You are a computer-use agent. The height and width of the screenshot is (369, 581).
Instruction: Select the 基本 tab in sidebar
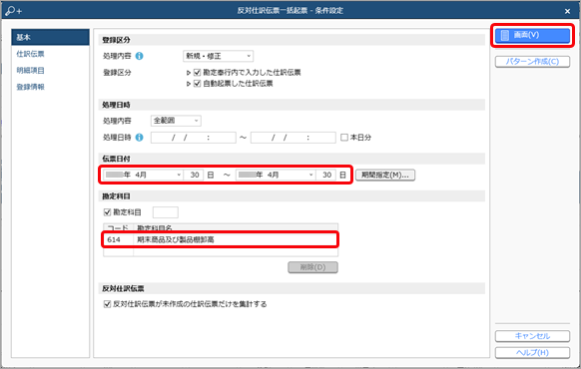tap(50, 37)
